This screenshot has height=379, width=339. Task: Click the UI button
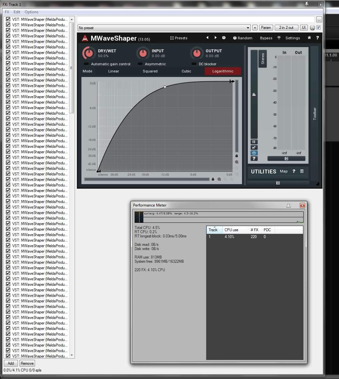click(x=304, y=28)
